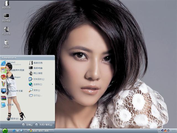The height and width of the screenshot is (133, 177).
Task: Click the globe quick launch icon
Action: (18, 131)
